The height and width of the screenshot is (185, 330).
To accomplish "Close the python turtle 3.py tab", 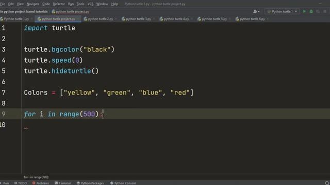I will pyautogui.click(x=154, y=19).
